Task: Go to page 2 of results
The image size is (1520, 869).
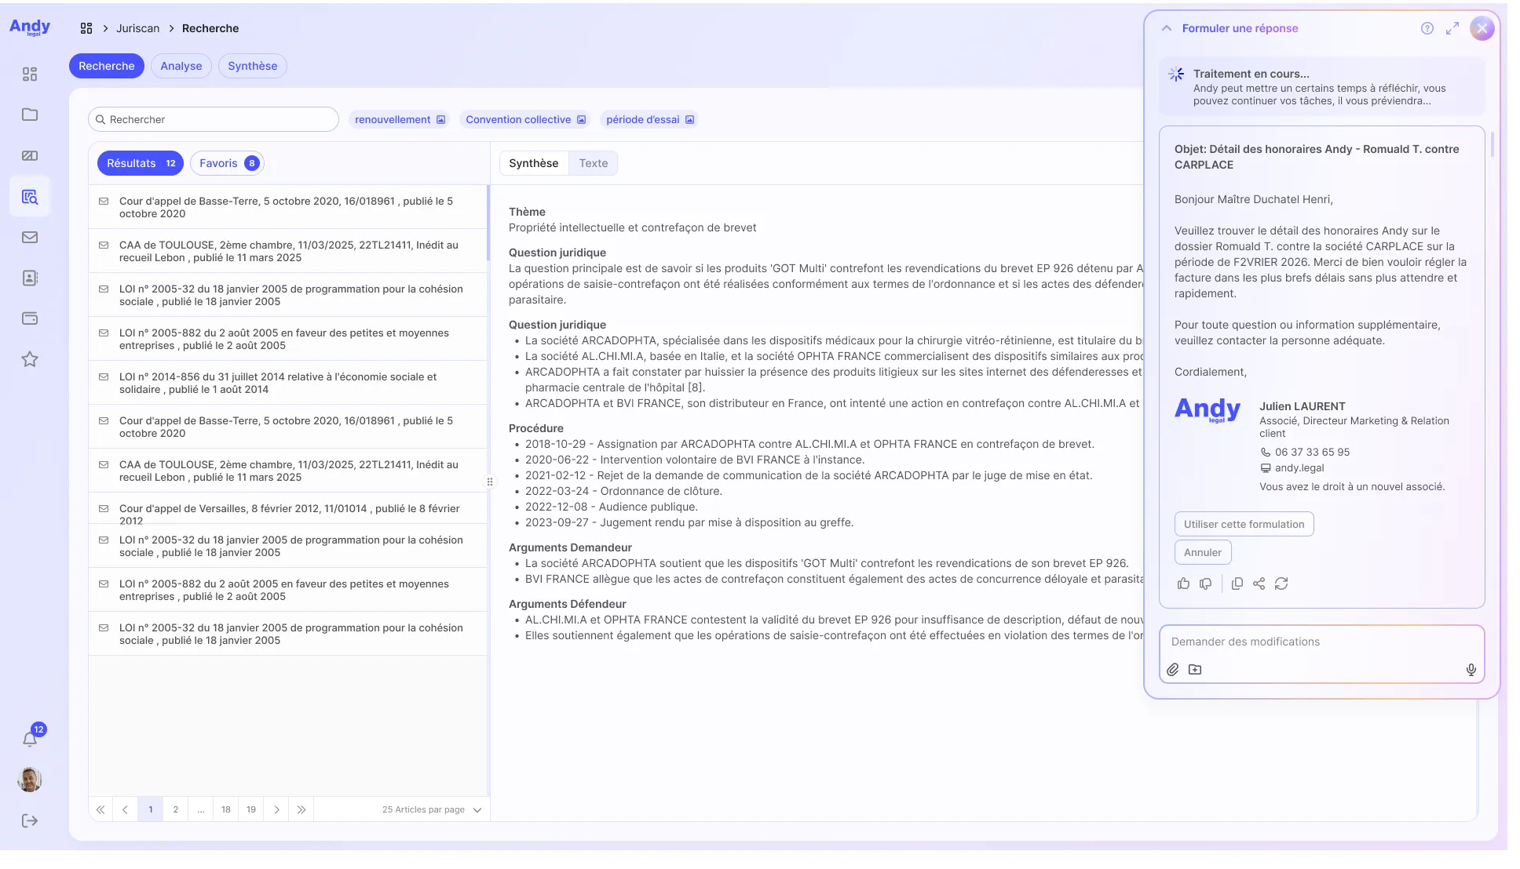Action: pos(176,809)
